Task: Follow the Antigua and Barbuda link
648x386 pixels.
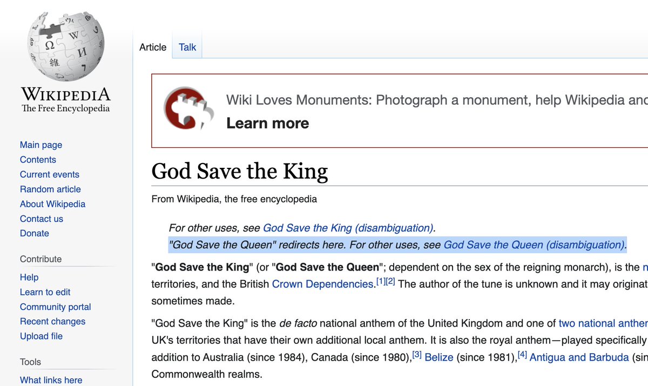Action: [579, 357]
